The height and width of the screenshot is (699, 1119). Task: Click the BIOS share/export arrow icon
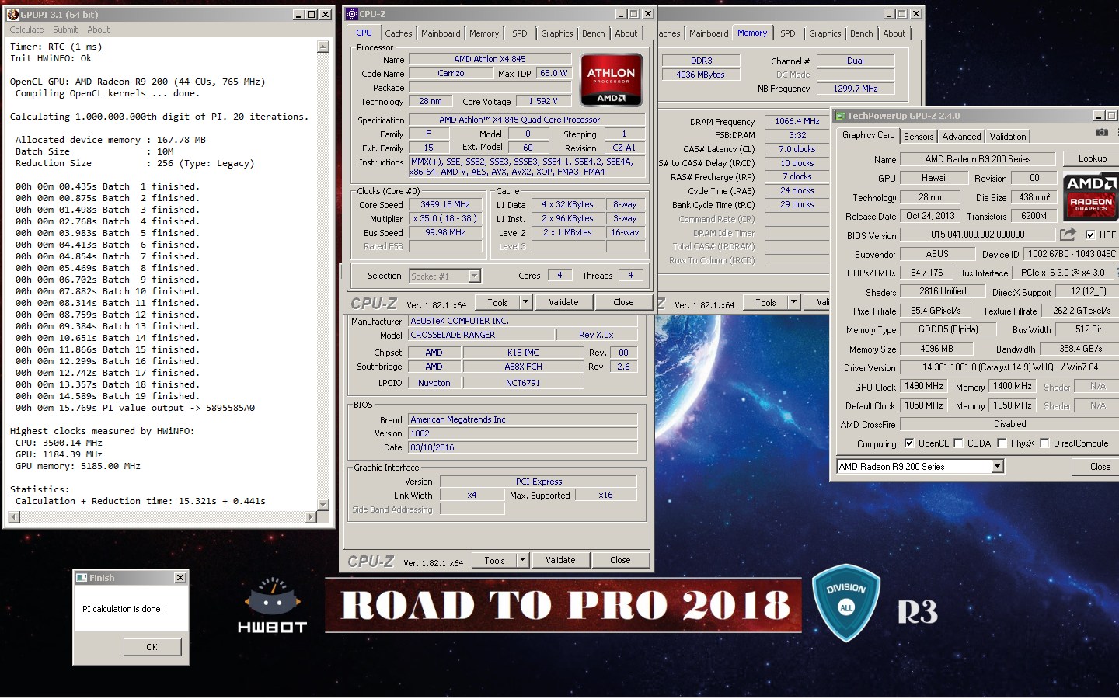[x=1068, y=234]
